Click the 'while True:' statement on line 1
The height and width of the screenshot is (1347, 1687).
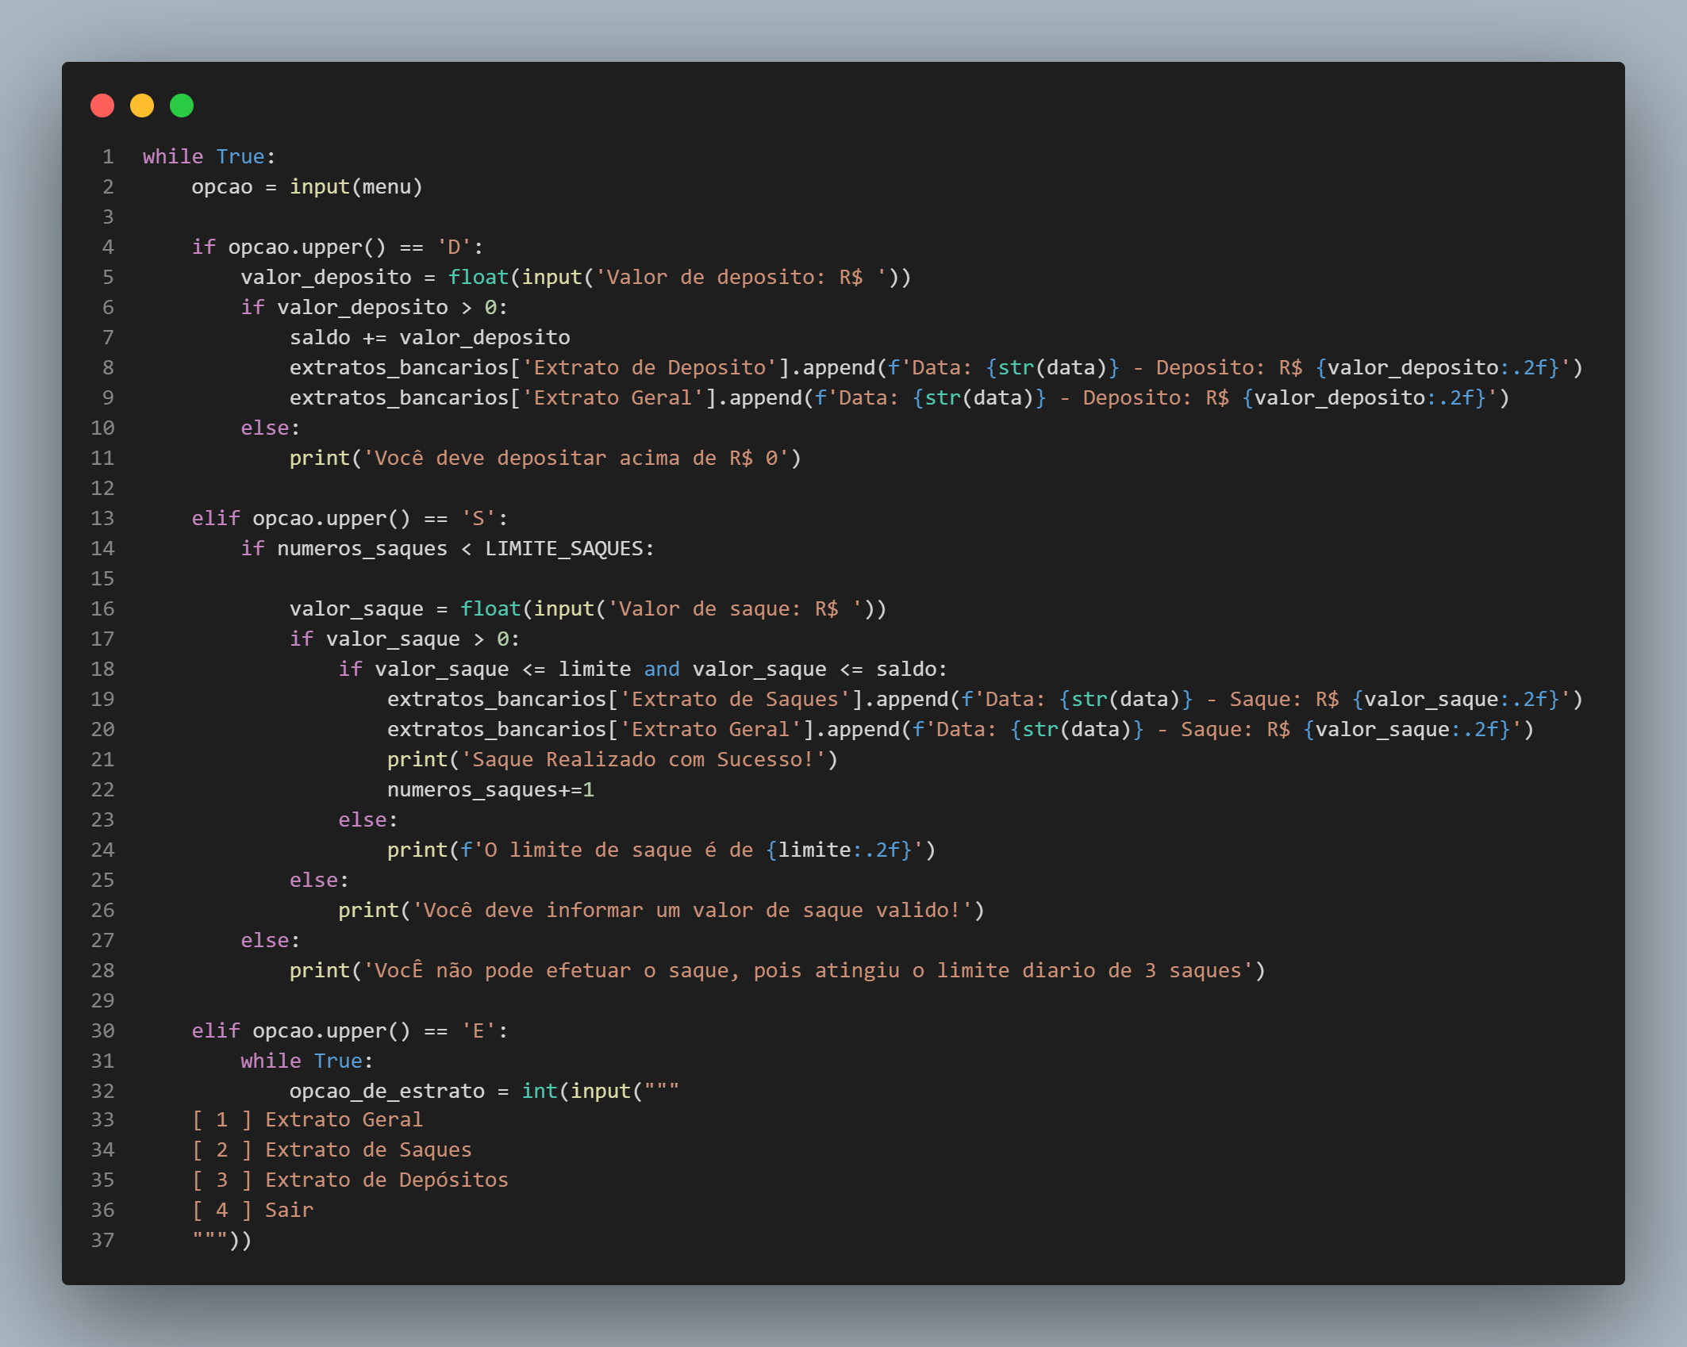click(209, 156)
